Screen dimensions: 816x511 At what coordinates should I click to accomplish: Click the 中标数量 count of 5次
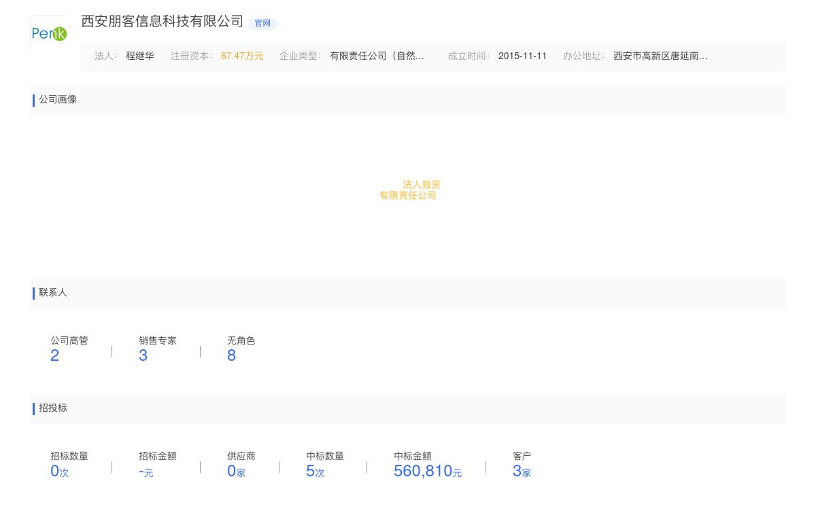(316, 471)
